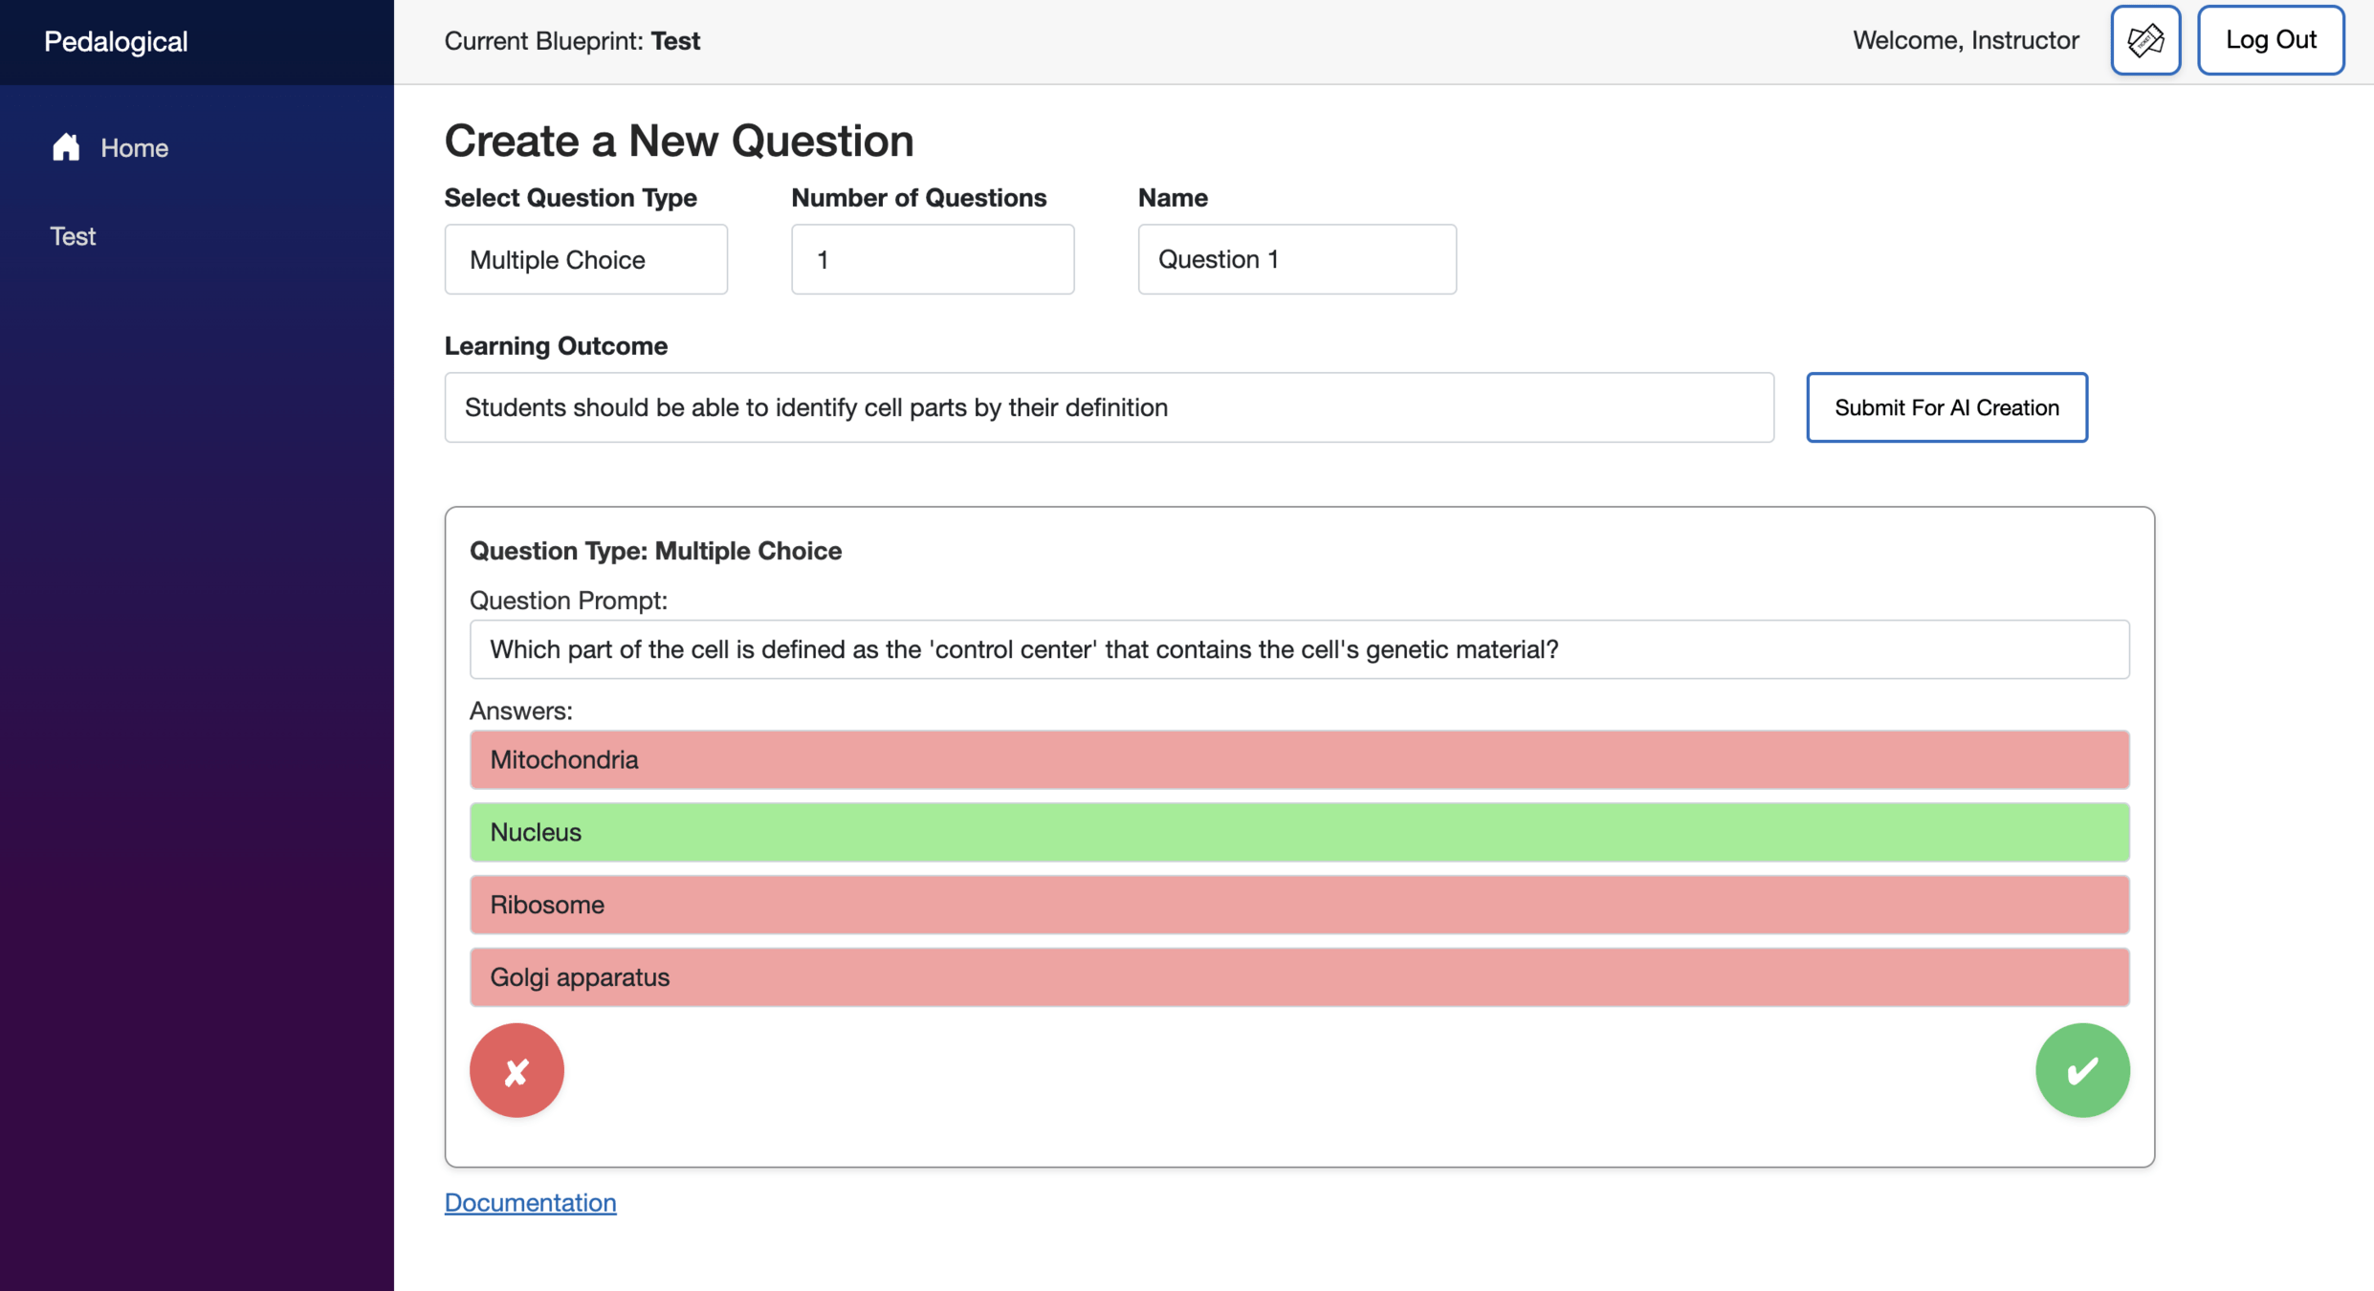The height and width of the screenshot is (1291, 2374).
Task: Click the Pedalogical brand title
Action: pyautogui.click(x=116, y=41)
